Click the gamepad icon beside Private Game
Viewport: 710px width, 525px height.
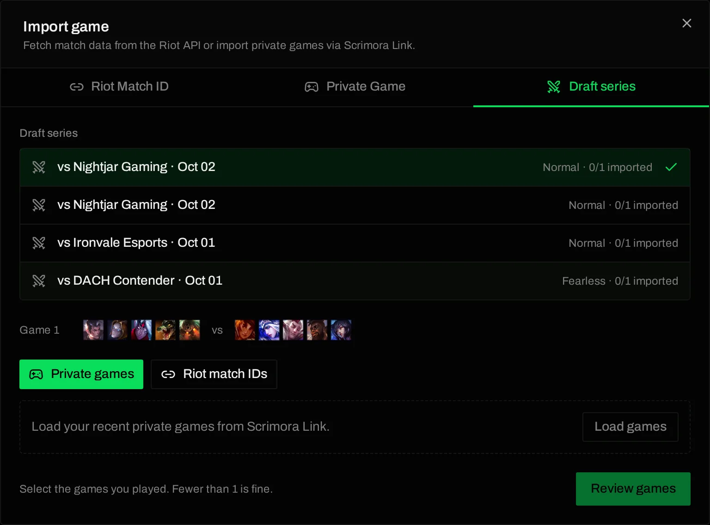312,87
